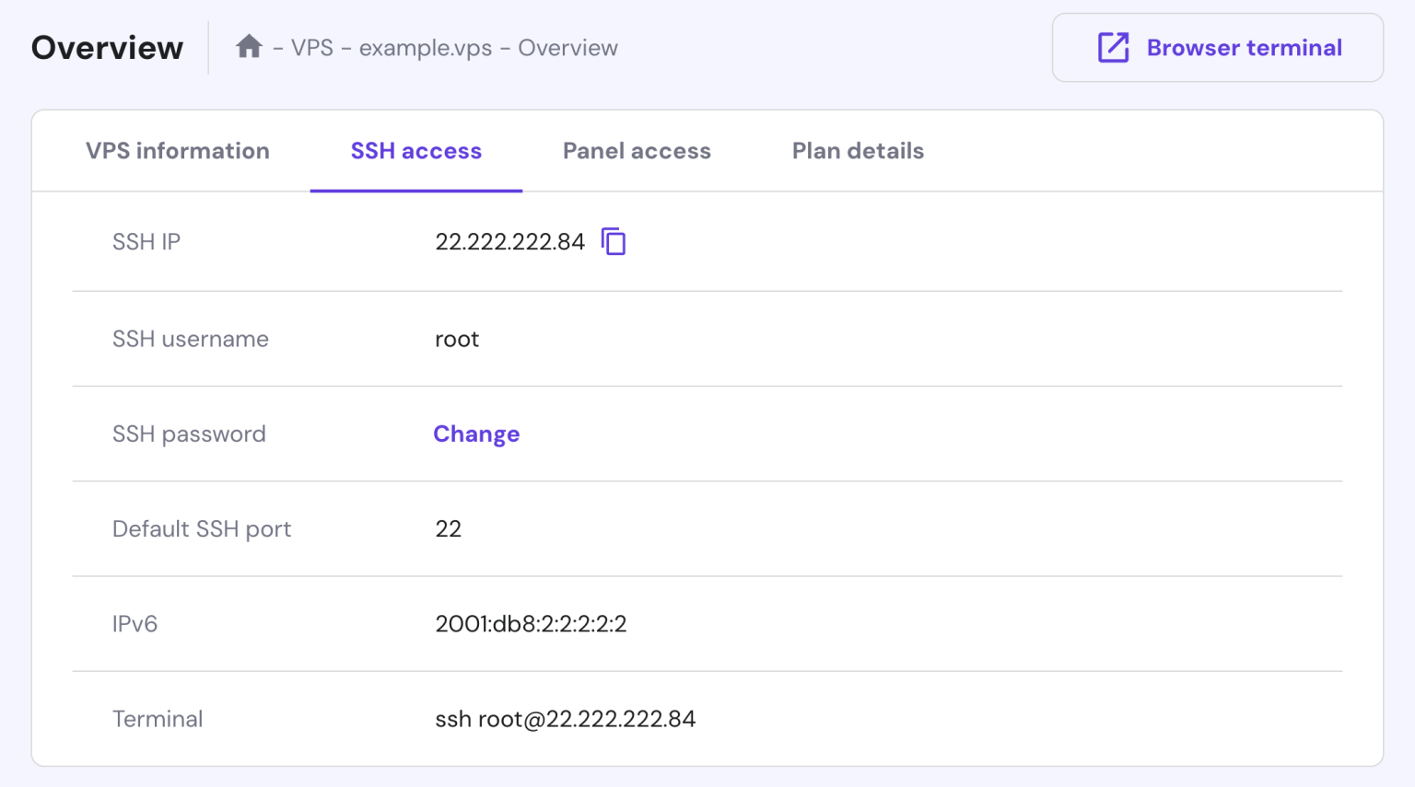The height and width of the screenshot is (787, 1415).
Task: Click Overview in the breadcrumb
Action: pyautogui.click(x=567, y=47)
